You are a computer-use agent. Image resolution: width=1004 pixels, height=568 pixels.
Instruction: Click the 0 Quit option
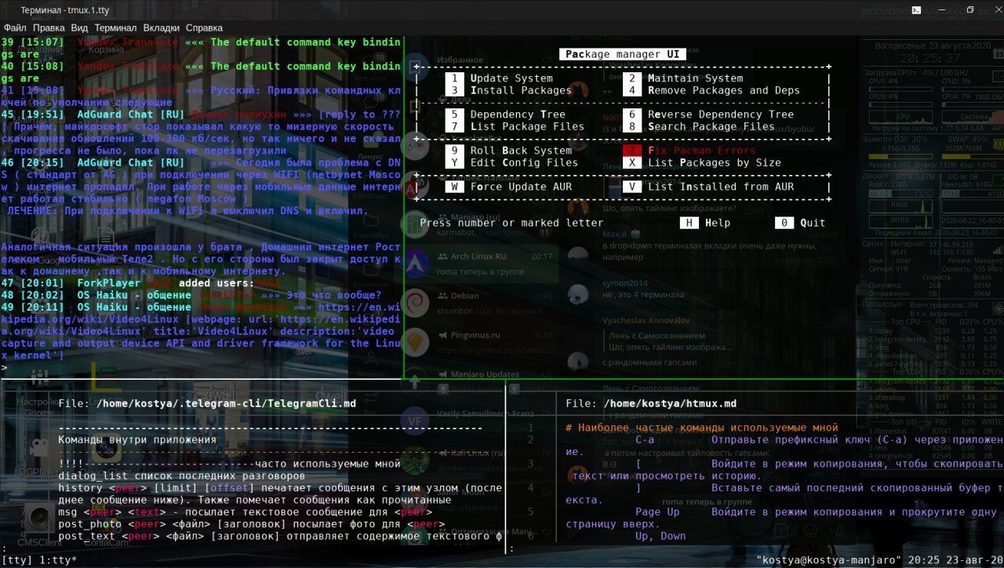coord(800,223)
